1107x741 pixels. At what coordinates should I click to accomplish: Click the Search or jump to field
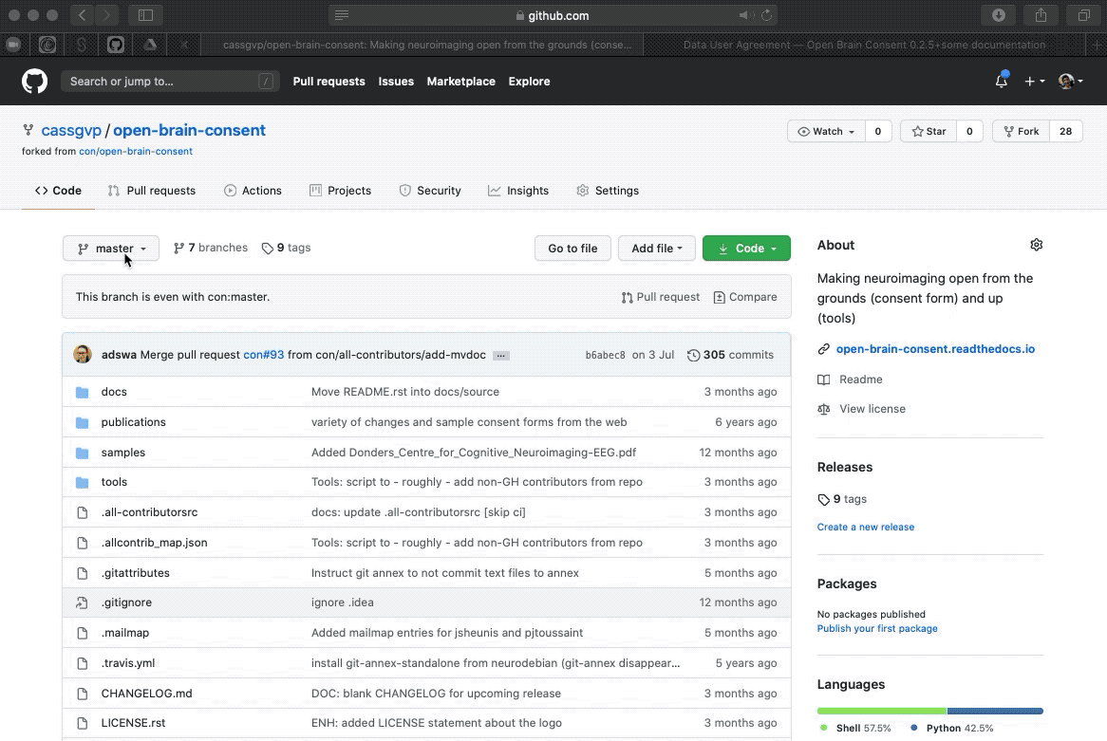coord(169,82)
